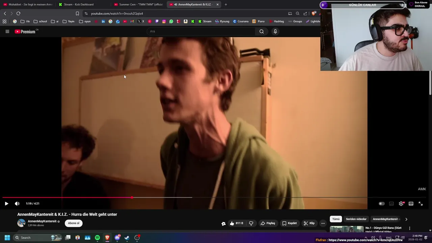Click the youtube.com URL in the address bar
This screenshot has width=432, height=243.
(x=117, y=13)
